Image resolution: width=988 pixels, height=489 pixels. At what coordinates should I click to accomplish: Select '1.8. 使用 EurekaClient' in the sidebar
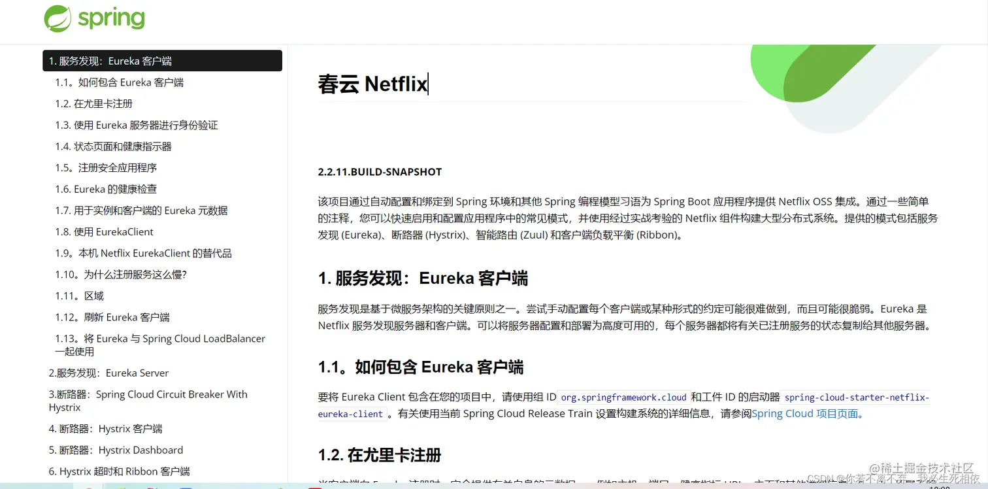pos(104,231)
